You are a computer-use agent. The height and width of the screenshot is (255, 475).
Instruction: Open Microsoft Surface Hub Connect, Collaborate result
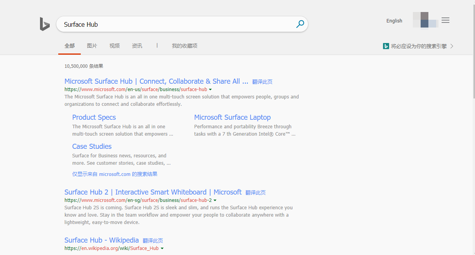tap(156, 81)
